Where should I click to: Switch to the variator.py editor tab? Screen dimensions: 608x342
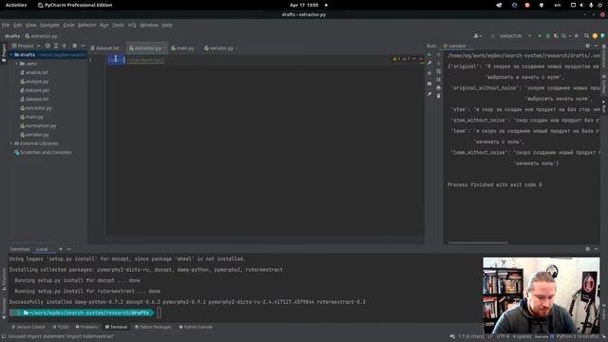click(221, 48)
